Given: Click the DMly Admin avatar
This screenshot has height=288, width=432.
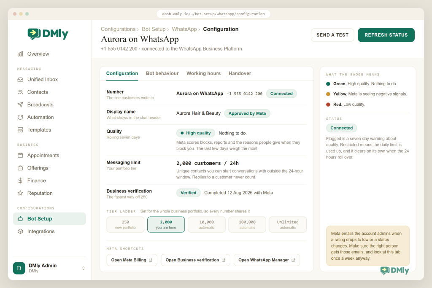Looking at the screenshot, I should [x=19, y=268].
